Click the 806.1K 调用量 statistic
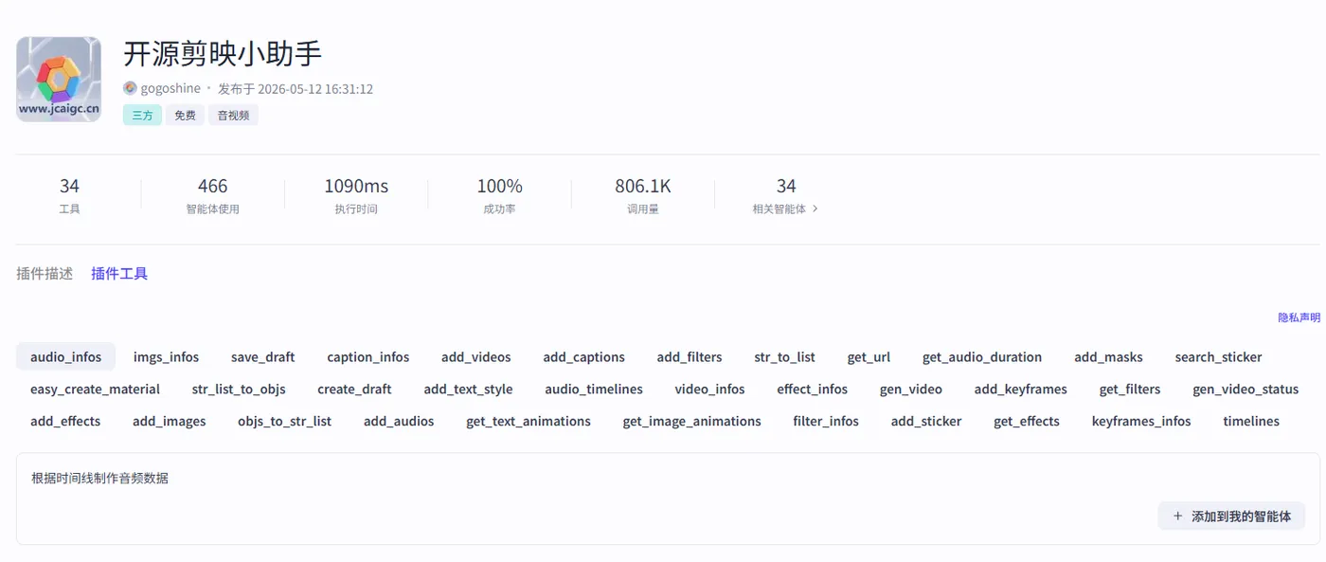Screen dimensions: 1326x562 (643, 194)
